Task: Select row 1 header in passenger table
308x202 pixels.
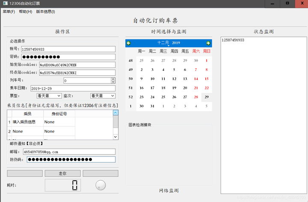Action: click(x=9, y=122)
